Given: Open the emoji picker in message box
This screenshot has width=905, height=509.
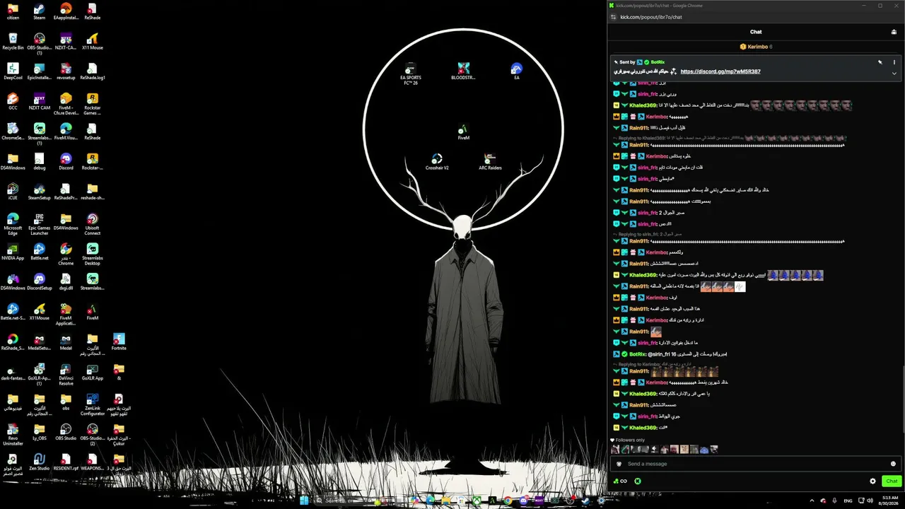Looking at the screenshot, I should (x=893, y=464).
